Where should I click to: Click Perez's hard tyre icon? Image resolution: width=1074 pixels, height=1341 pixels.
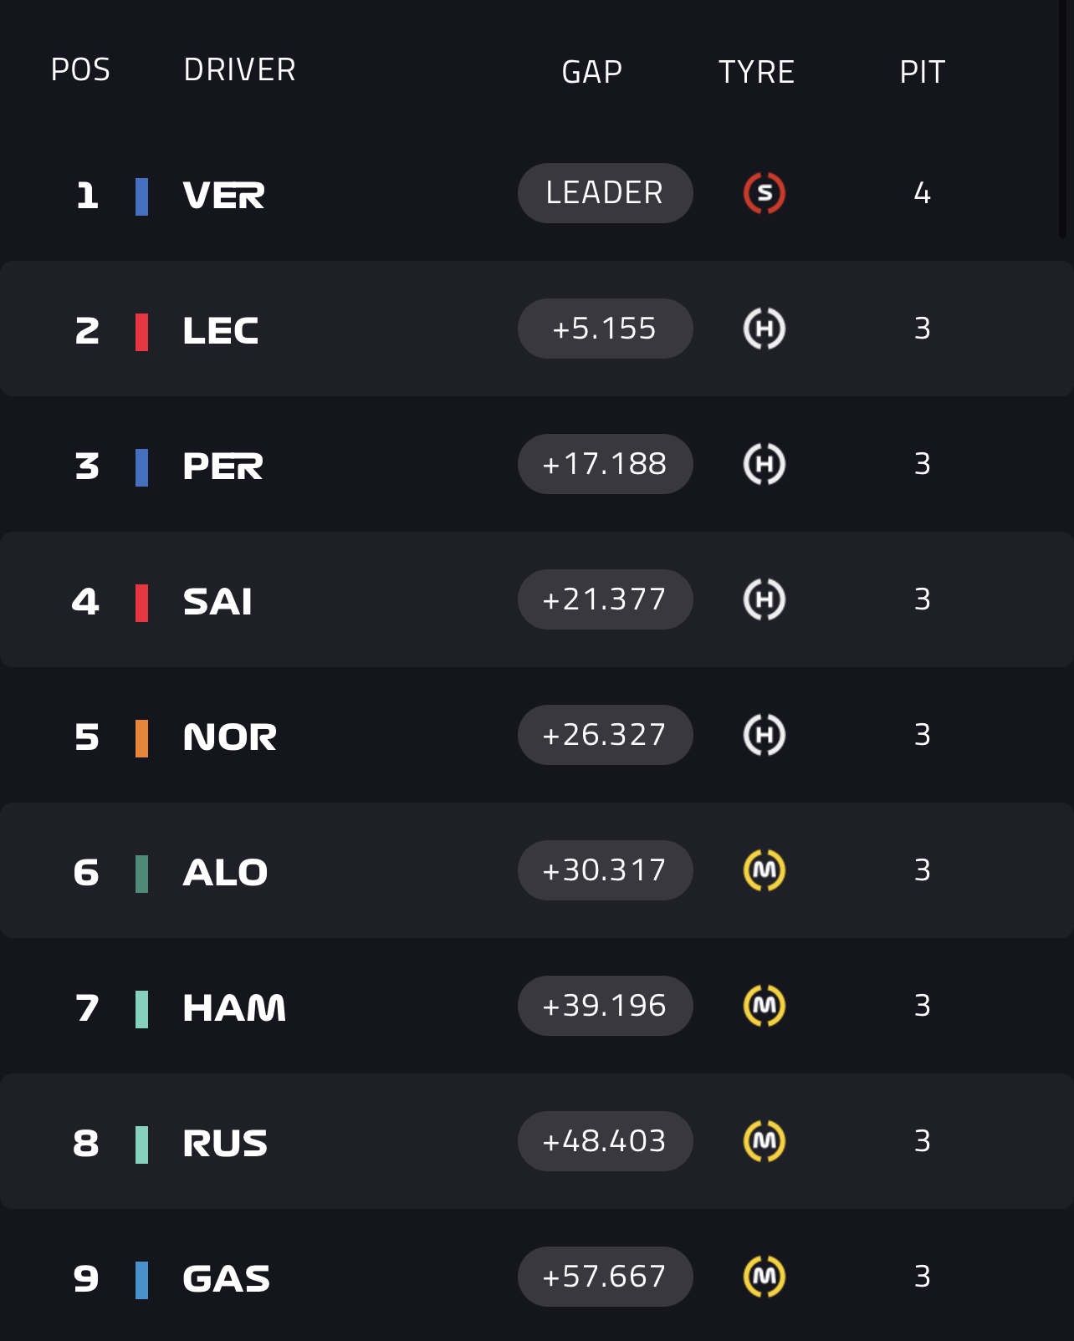(764, 464)
